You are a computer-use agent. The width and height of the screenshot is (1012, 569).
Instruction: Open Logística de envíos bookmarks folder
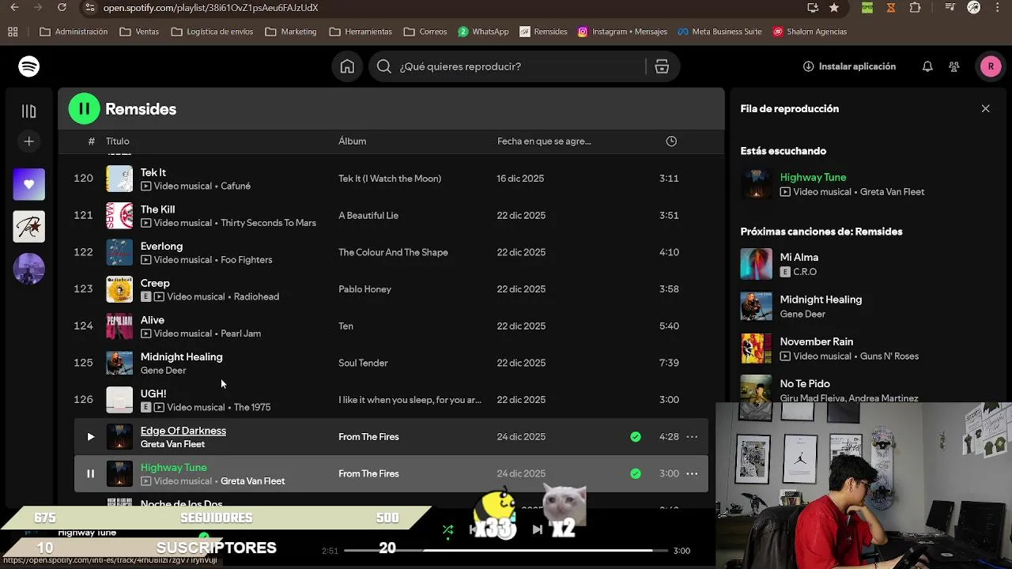coord(212,32)
